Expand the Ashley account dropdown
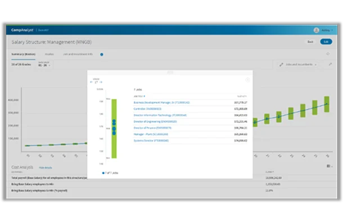The height and width of the screenshot is (223, 344). (x=327, y=30)
